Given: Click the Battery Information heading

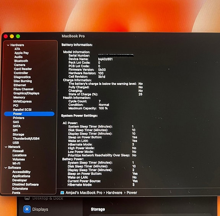Looking at the screenshot, I should point(77,45).
